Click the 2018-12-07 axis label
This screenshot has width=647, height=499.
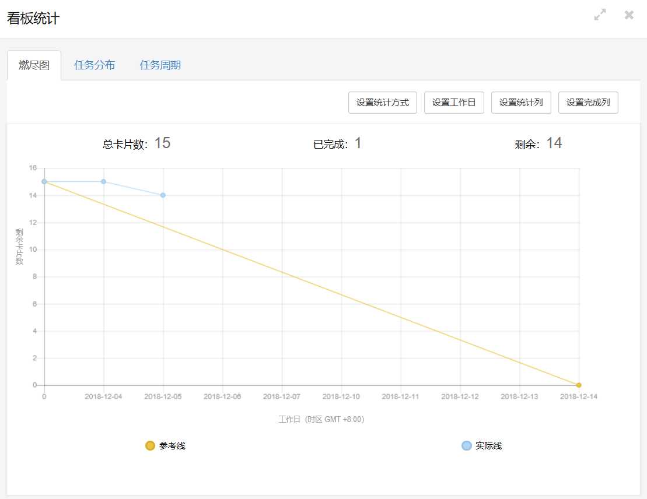pos(282,396)
